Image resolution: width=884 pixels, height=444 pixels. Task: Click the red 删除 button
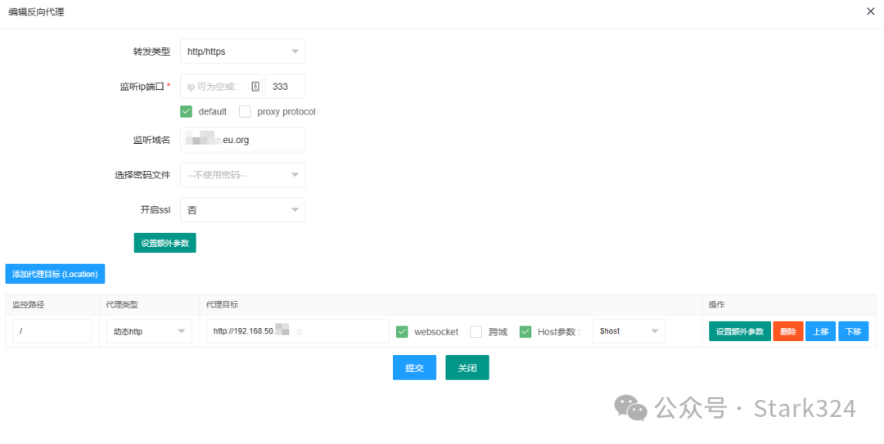click(787, 332)
